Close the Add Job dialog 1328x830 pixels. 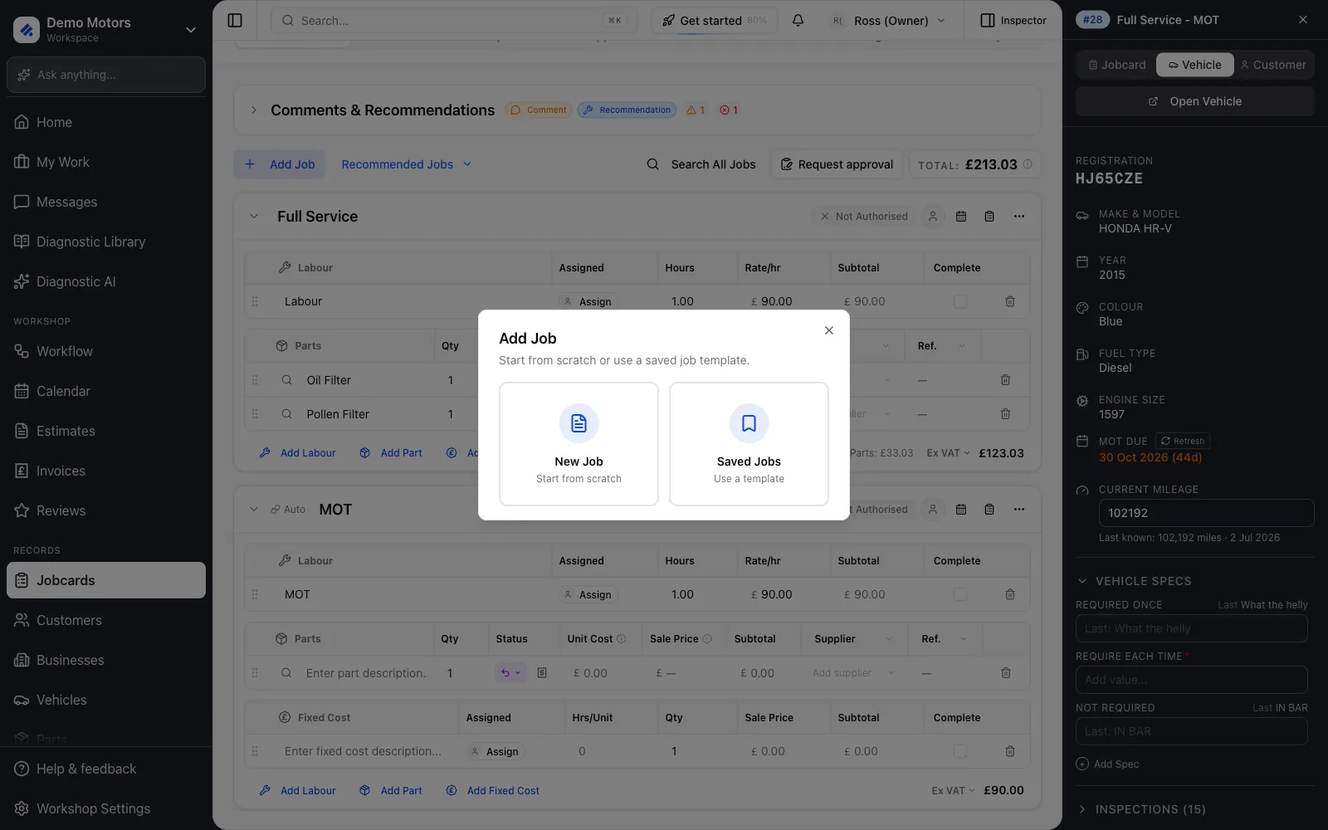(x=829, y=330)
